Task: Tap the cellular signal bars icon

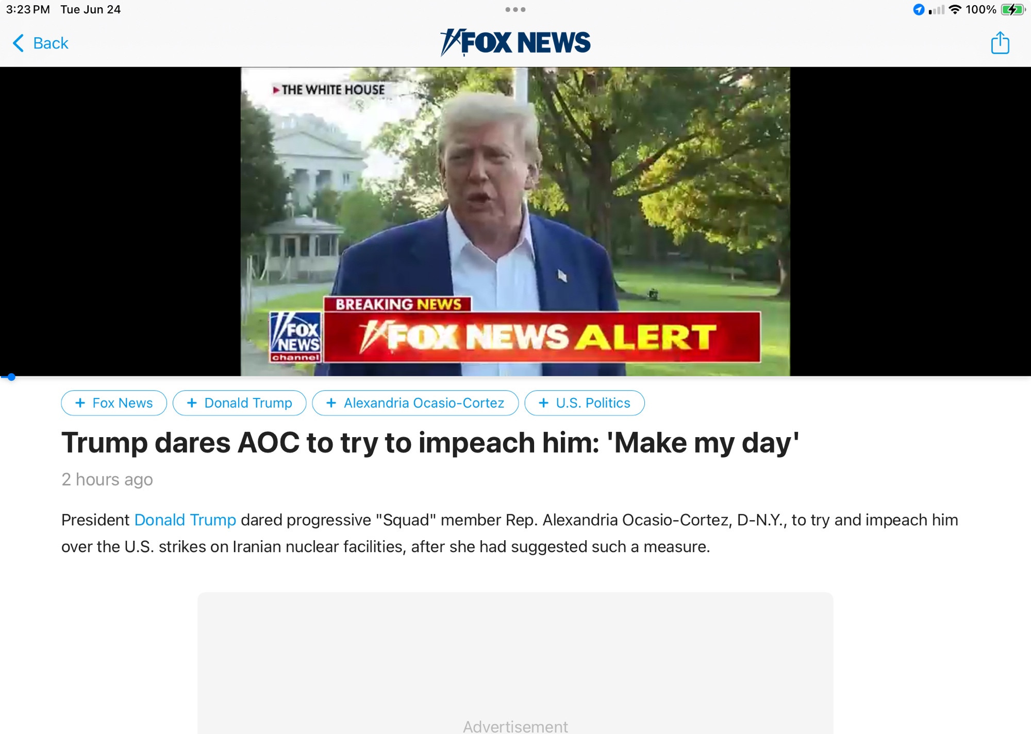Action: coord(936,10)
